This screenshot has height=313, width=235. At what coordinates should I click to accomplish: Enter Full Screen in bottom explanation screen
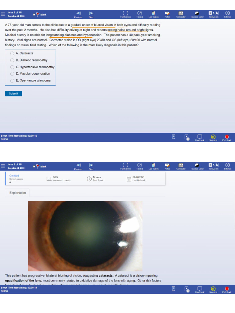[125, 166]
